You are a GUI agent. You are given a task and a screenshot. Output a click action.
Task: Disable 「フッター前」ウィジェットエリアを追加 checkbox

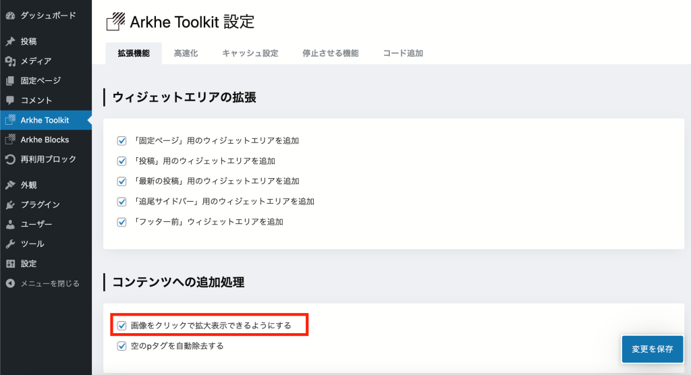[121, 222]
